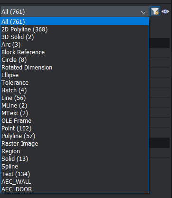Choose Polyline (57) entry
This screenshot has height=198, width=172.
click(75, 136)
